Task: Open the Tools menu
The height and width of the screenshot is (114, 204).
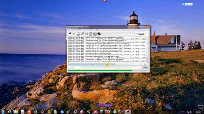Action: (80, 30)
